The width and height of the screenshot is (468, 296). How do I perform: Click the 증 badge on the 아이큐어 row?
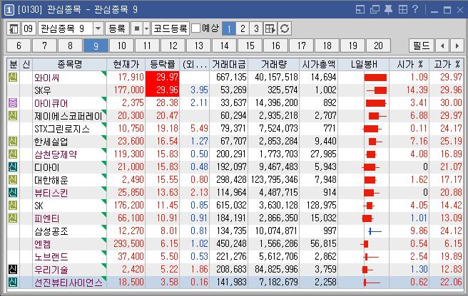click(x=13, y=102)
